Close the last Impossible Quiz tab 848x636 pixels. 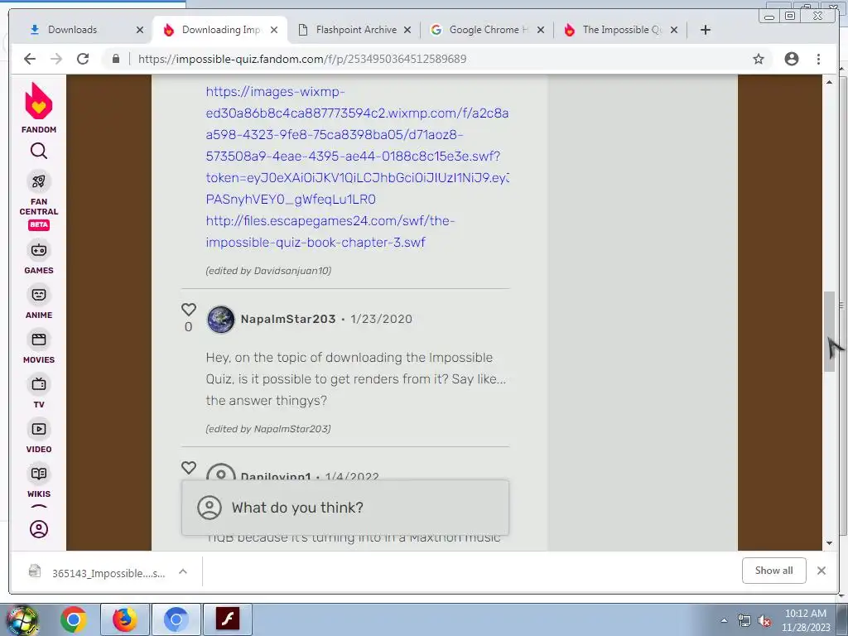[x=674, y=30]
